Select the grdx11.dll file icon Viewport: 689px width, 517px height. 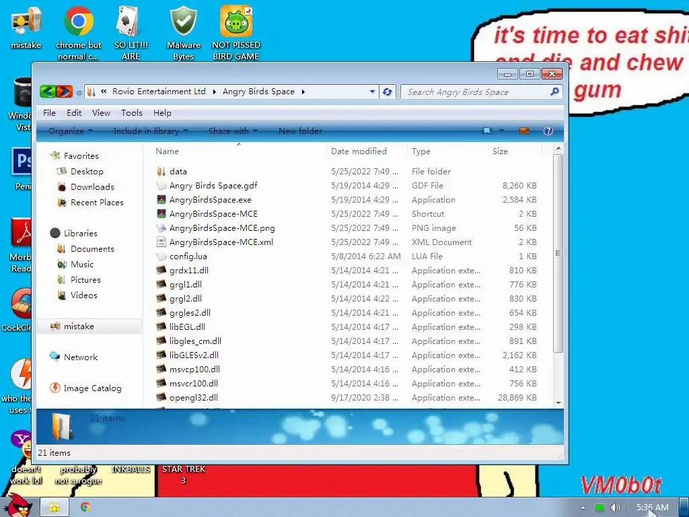[x=161, y=271]
